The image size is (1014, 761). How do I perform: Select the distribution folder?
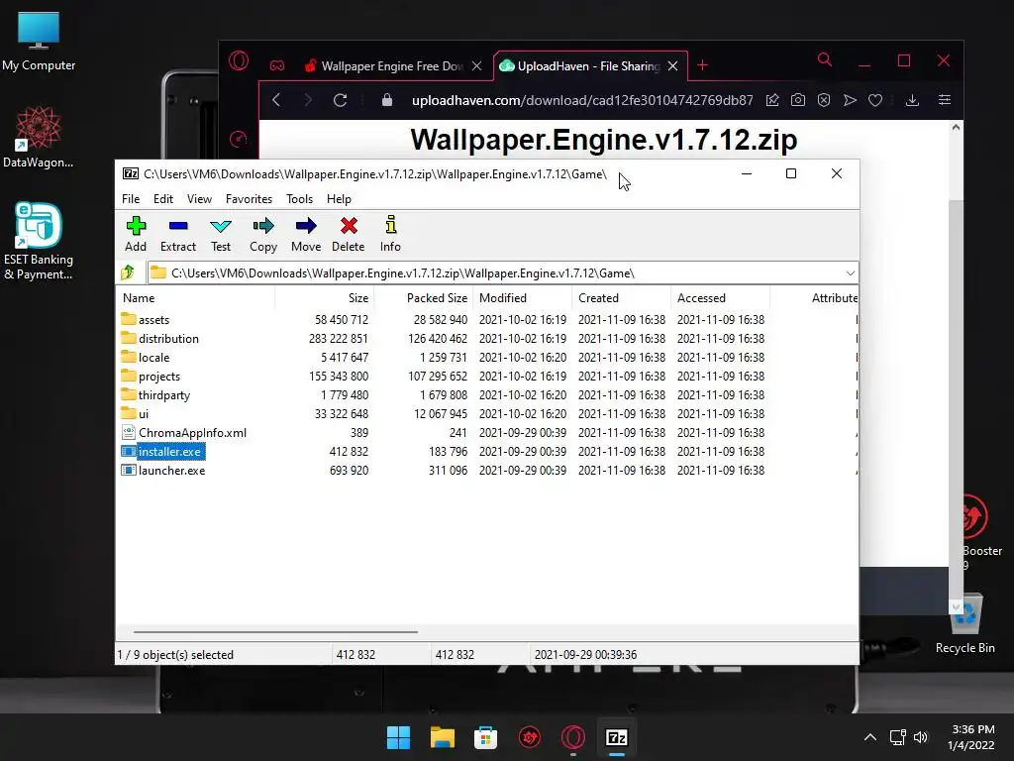coord(168,339)
